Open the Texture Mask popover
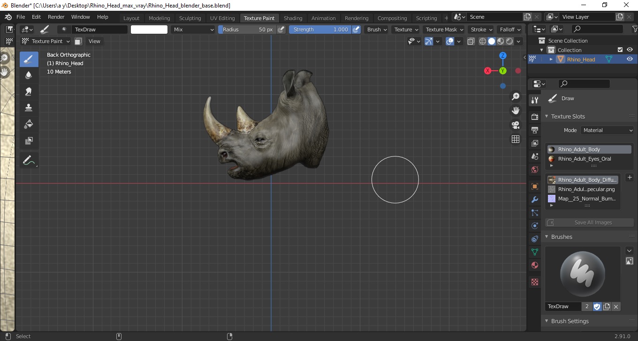This screenshot has width=638, height=341. click(x=444, y=30)
